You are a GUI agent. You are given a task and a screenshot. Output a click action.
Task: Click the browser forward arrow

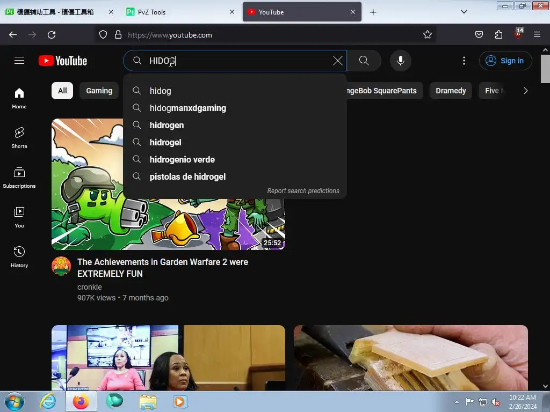click(32, 35)
